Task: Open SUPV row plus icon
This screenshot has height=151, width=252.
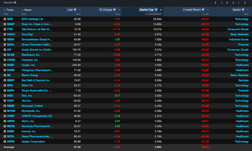Action: click(x=5, y=91)
